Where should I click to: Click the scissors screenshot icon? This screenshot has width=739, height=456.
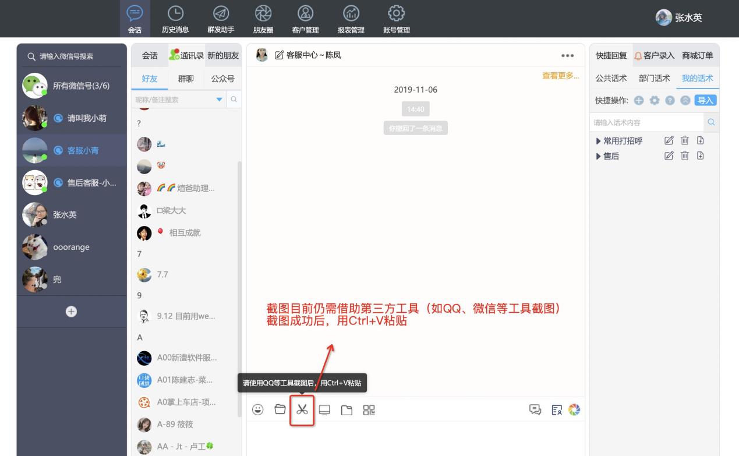coord(302,409)
